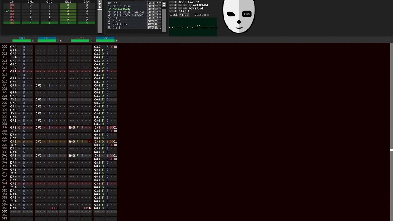Click Edit button for Snare Body Tremolo
The height and width of the screenshot is (221, 393).
tap(158, 15)
